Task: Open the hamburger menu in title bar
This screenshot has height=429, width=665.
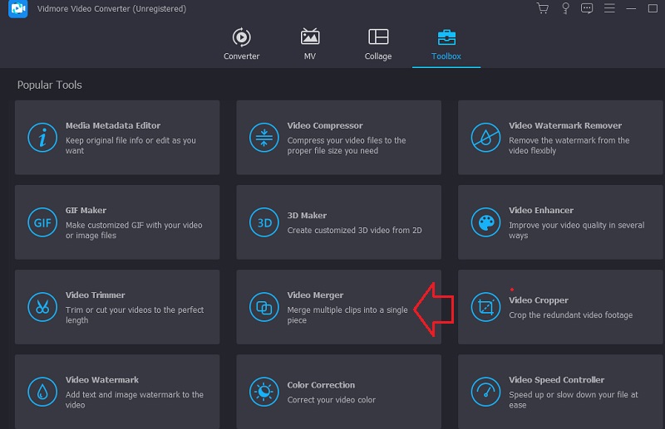Action: [x=609, y=9]
